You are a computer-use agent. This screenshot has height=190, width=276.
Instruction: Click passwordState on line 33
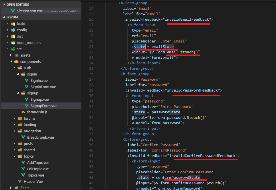166,112
